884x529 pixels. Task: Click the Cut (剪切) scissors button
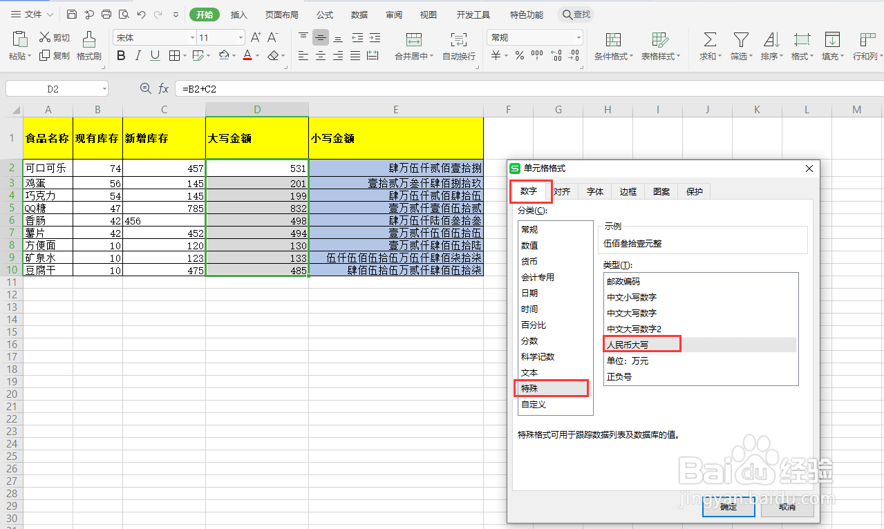coord(54,37)
